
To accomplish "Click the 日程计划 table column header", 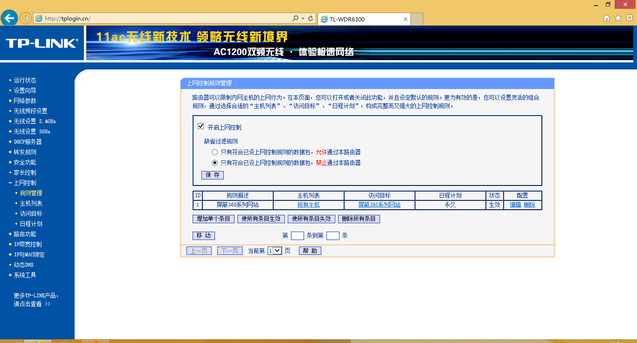I will click(x=450, y=196).
